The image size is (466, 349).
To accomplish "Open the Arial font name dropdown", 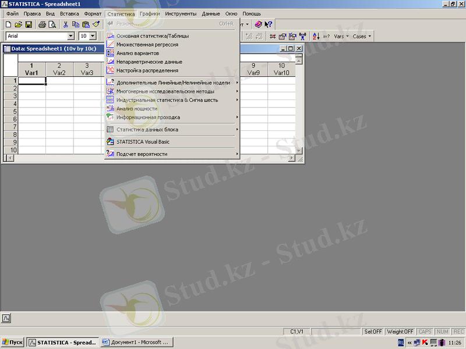I will point(70,36).
